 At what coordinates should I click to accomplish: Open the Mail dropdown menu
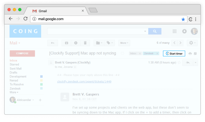coord(15,43)
